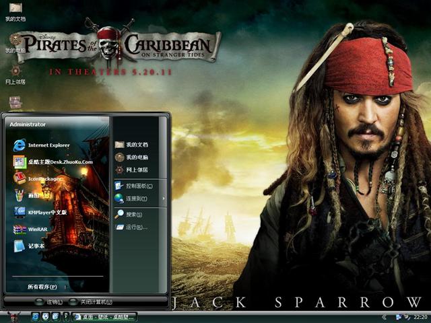Open 运行(R)... run dialog
Image resolution: width=431 pixels, height=323 pixels.
[131, 227]
